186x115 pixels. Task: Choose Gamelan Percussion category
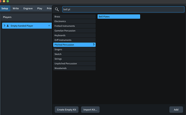[x=74, y=31]
